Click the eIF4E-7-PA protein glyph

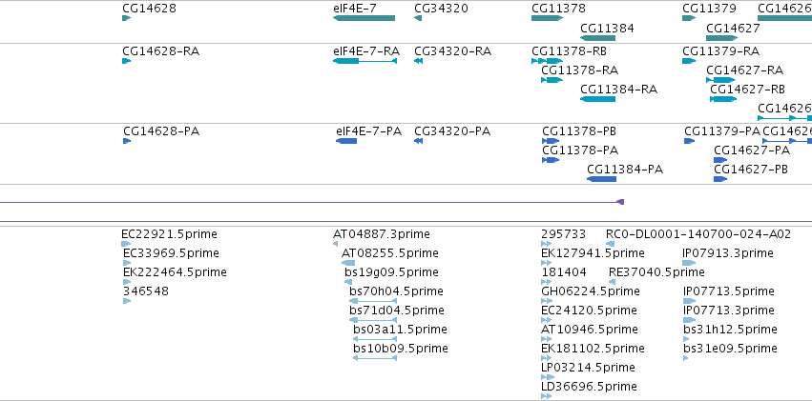pos(346,141)
